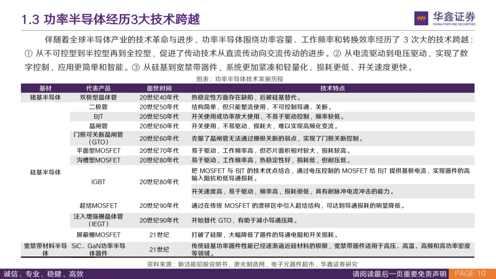Click the 晶闸管 product cell

[98, 126]
